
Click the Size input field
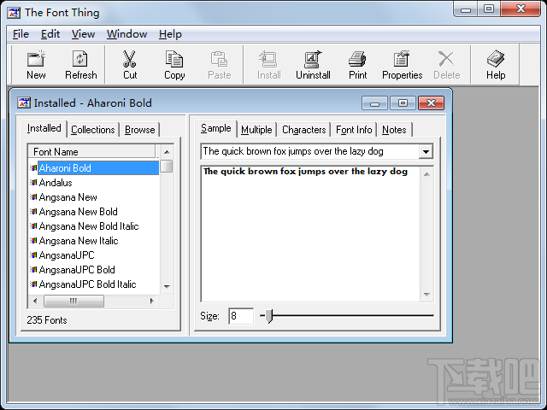coord(241,316)
